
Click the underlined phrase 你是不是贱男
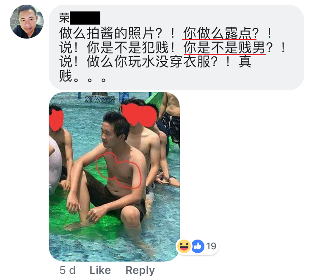224,47
